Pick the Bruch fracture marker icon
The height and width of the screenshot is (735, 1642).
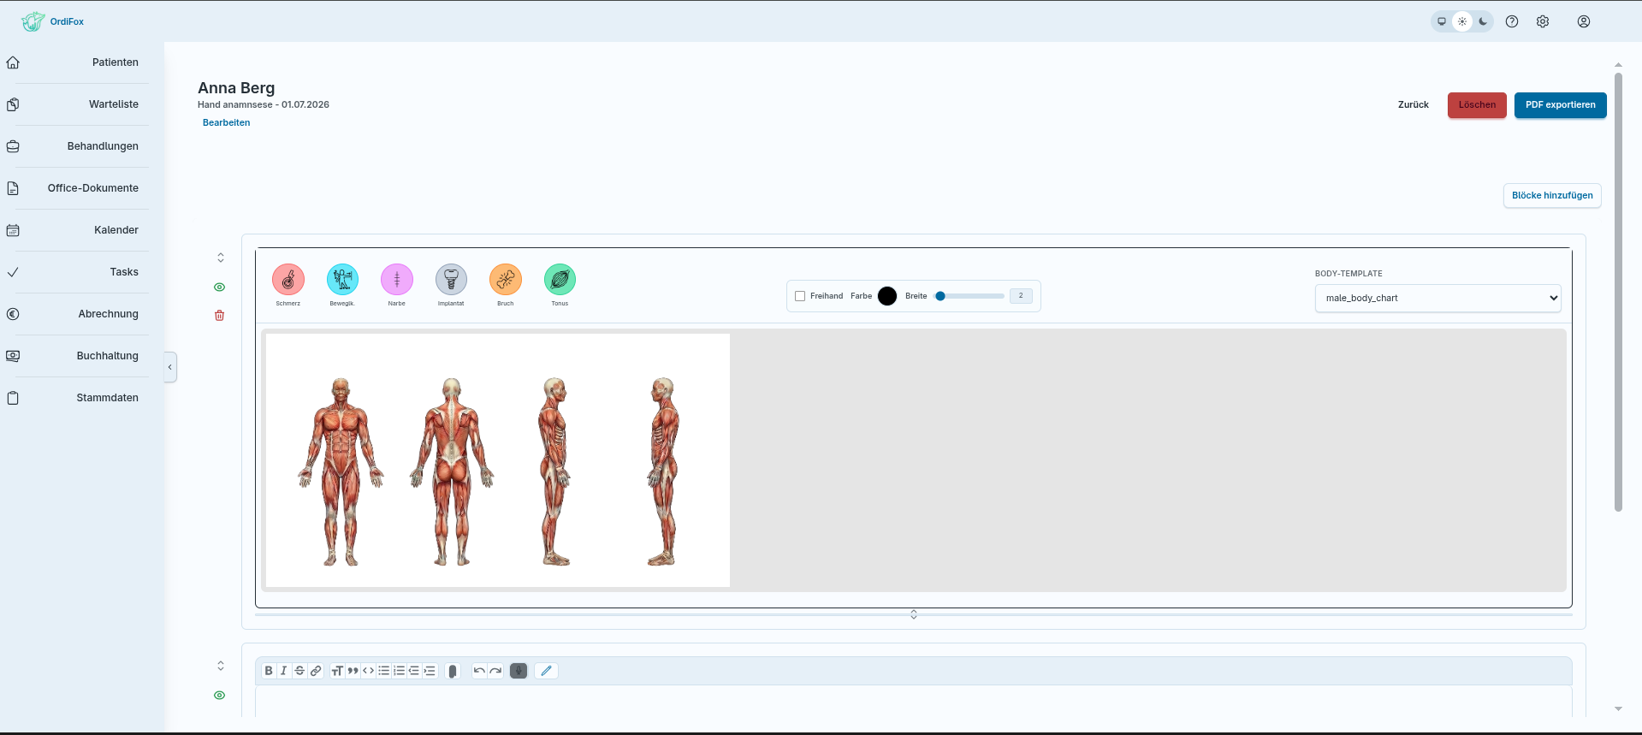[506, 279]
